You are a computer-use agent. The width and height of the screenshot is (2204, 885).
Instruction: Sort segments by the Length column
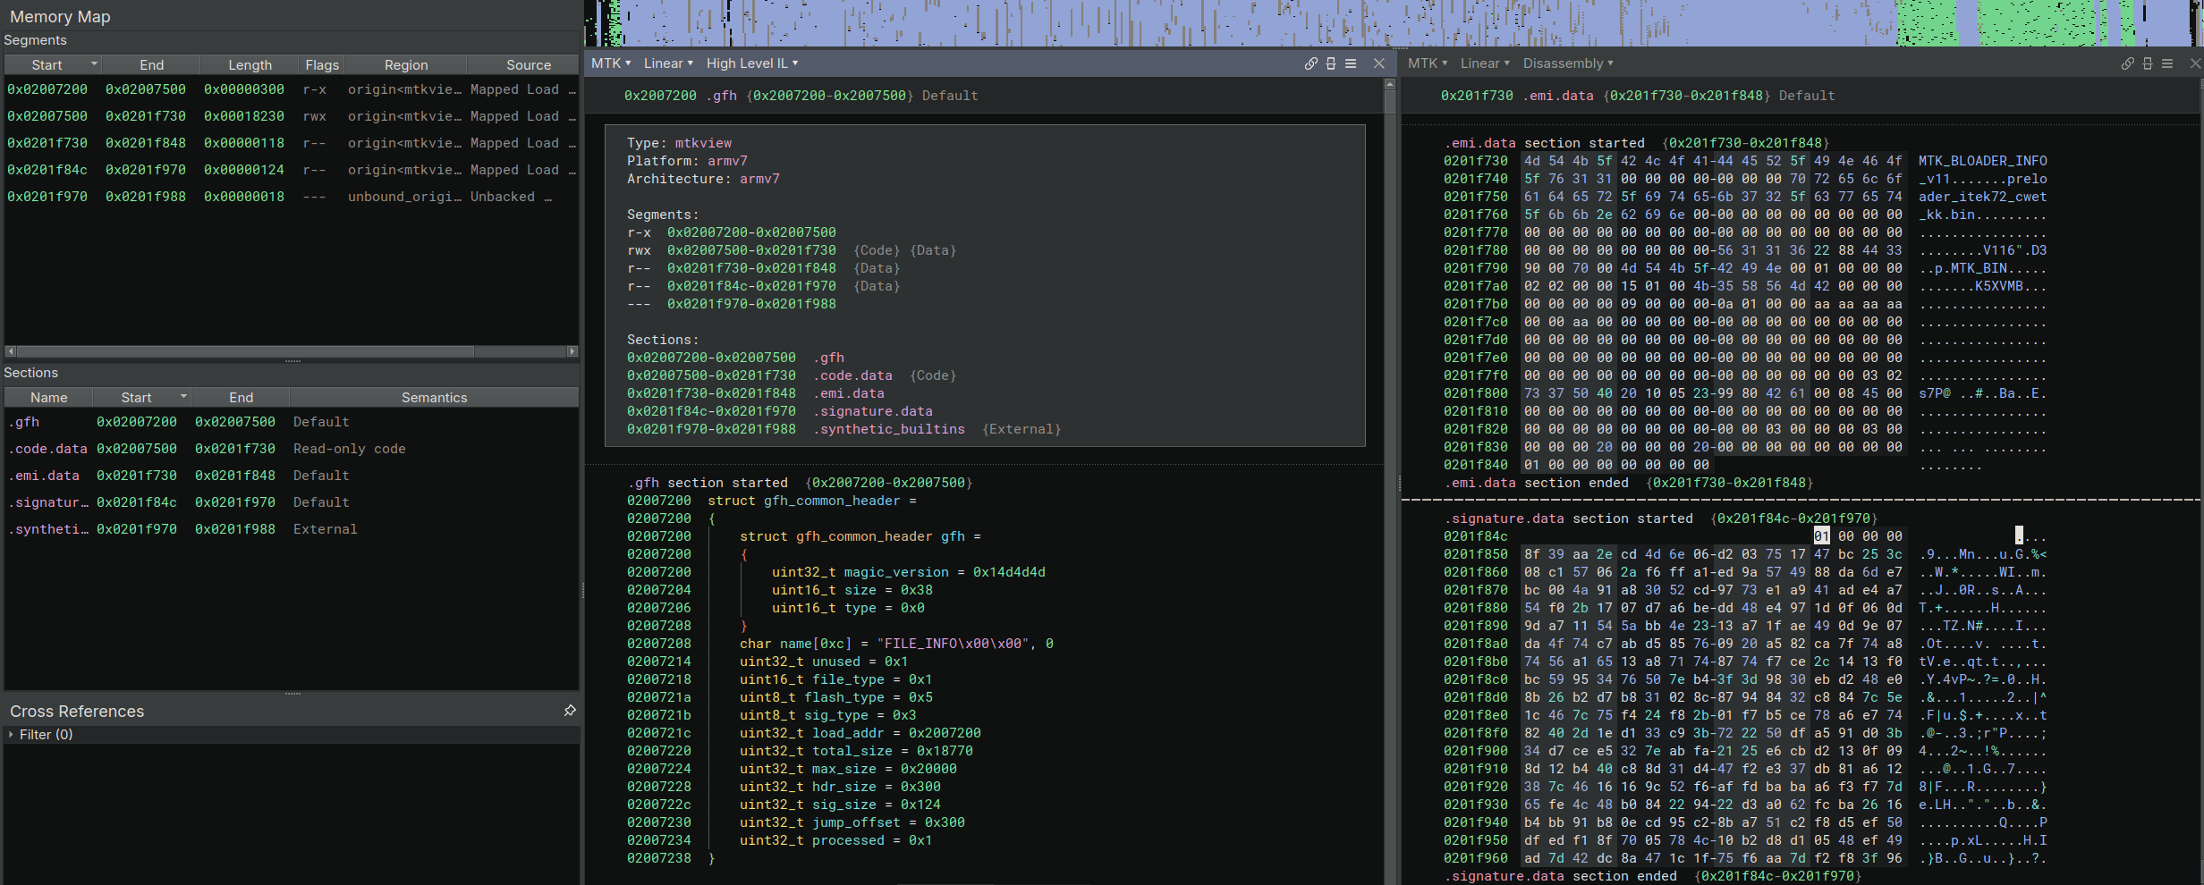(x=250, y=65)
